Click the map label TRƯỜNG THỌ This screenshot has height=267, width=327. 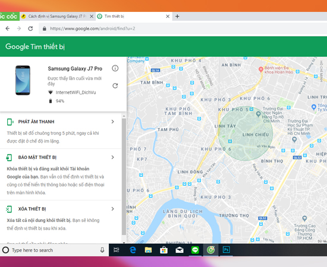[x=234, y=215]
